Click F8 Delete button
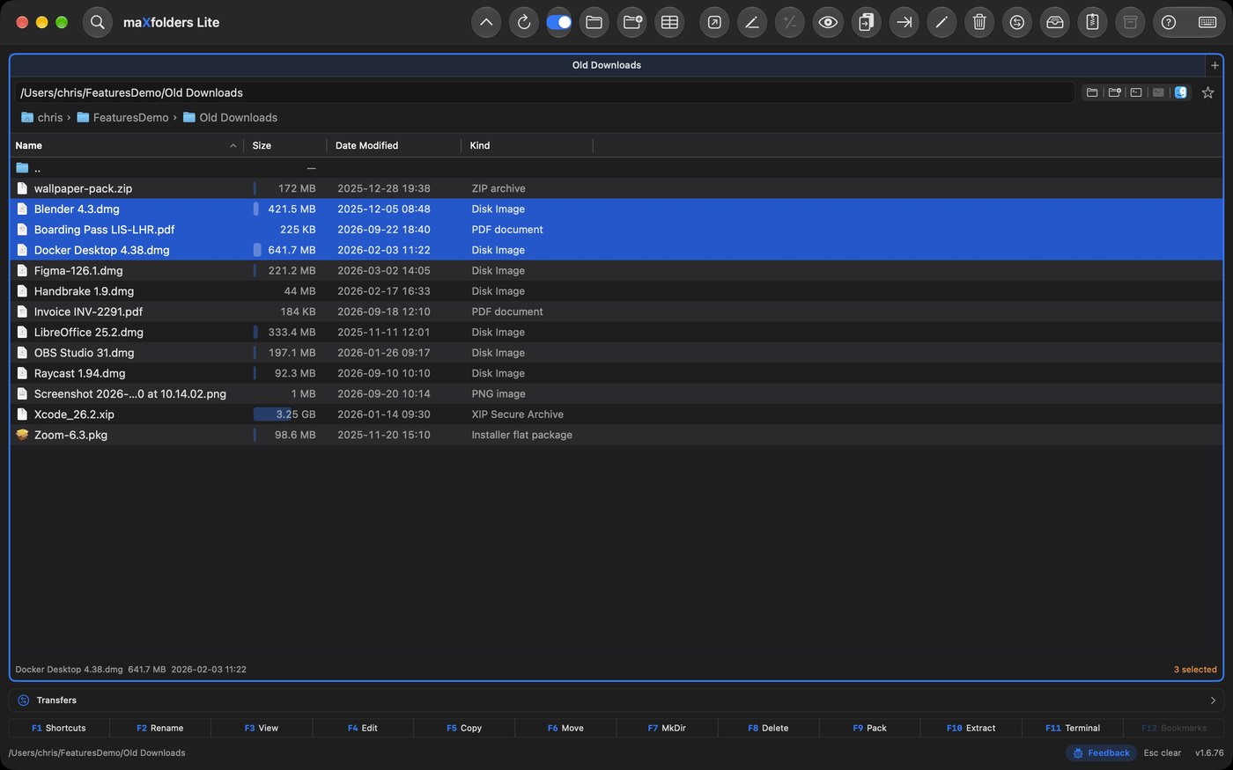Image resolution: width=1233 pixels, height=770 pixels. coord(768,728)
